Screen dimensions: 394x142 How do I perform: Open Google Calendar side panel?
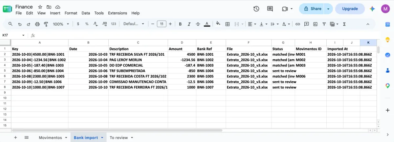click(x=387, y=24)
